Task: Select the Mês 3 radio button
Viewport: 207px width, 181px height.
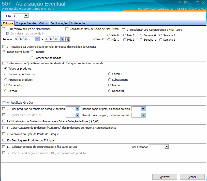Action: pyautogui.click(x=124, y=40)
